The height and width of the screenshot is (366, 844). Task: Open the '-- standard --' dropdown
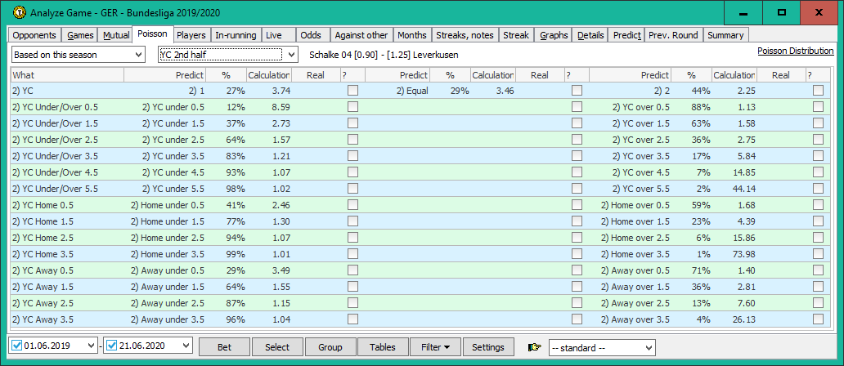(x=602, y=347)
